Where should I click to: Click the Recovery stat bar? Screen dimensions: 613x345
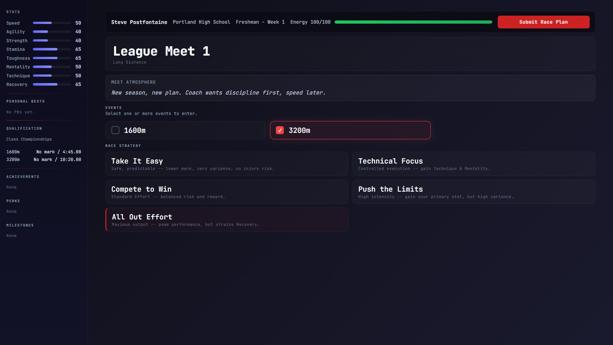click(52, 84)
